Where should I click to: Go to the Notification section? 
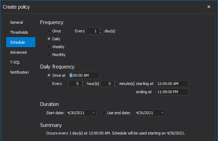coord(19,72)
